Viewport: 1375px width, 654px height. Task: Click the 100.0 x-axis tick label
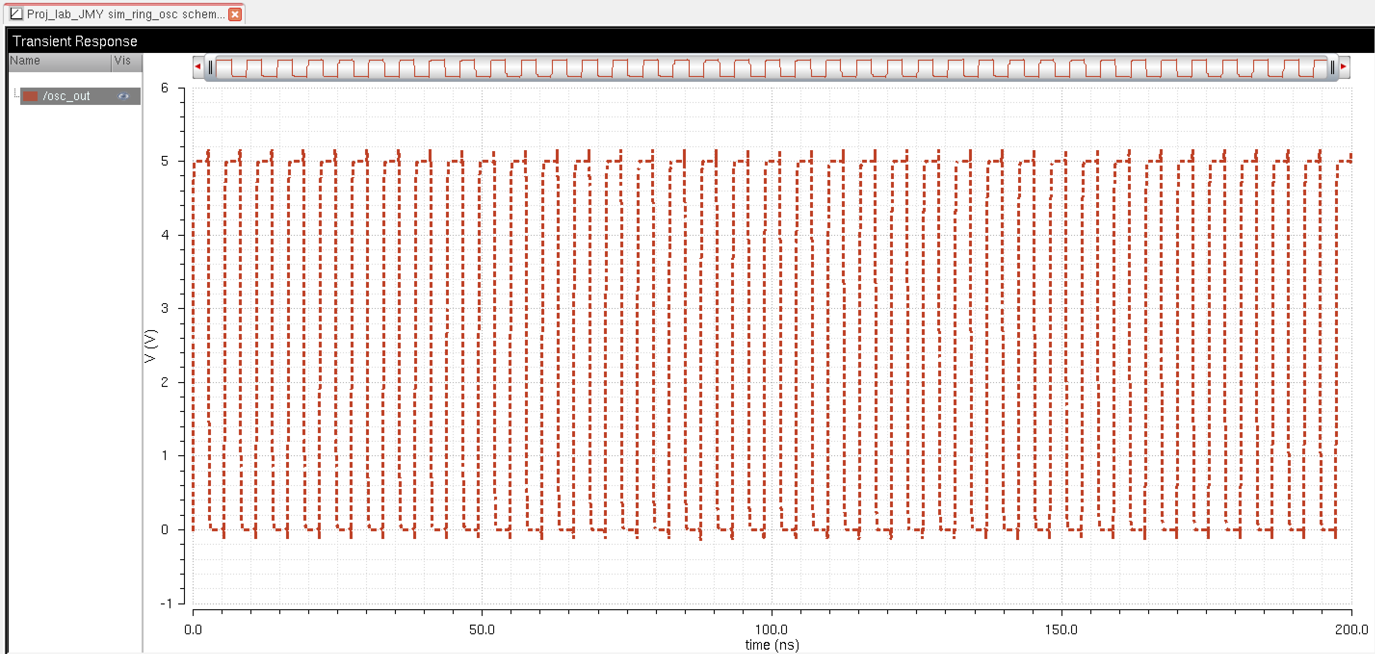pyautogui.click(x=772, y=629)
